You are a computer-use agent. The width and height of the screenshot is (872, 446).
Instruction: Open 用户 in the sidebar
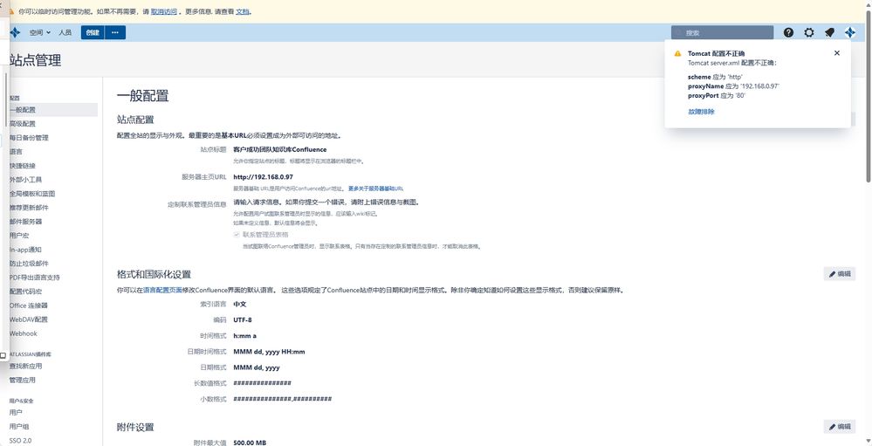pyautogui.click(x=16, y=413)
